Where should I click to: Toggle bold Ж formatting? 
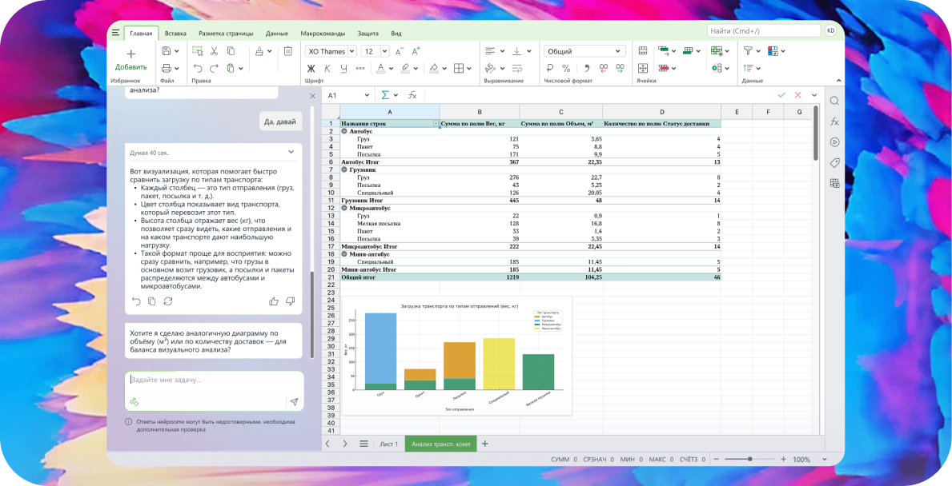coord(311,69)
